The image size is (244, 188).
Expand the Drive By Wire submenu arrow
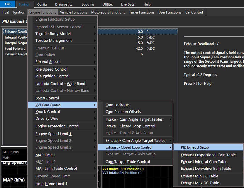pos(95,119)
